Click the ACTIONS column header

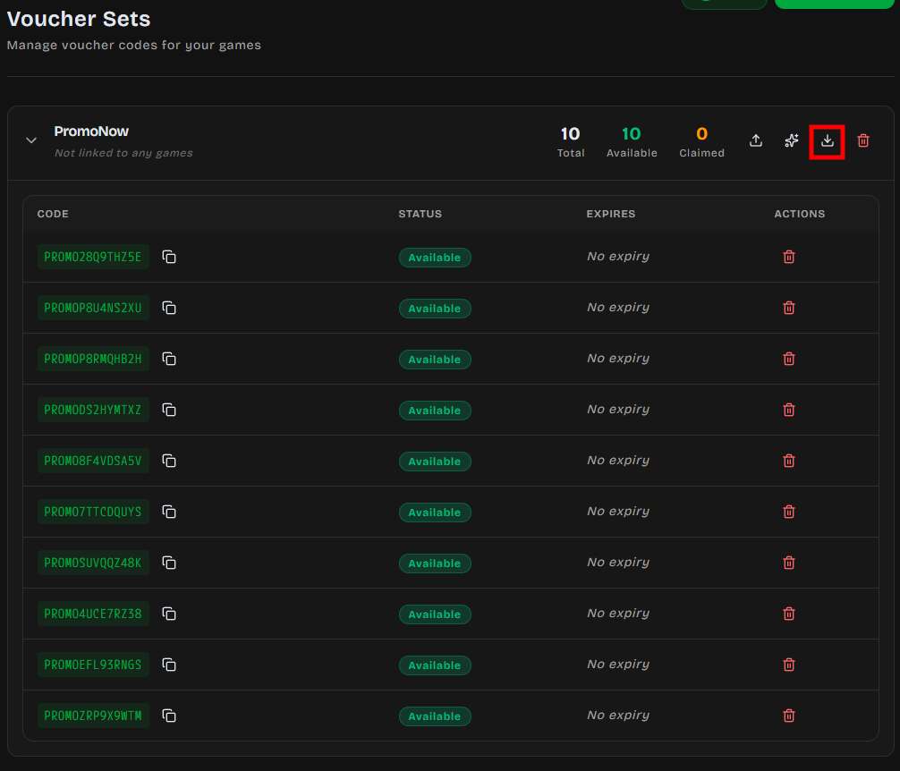pyautogui.click(x=800, y=214)
